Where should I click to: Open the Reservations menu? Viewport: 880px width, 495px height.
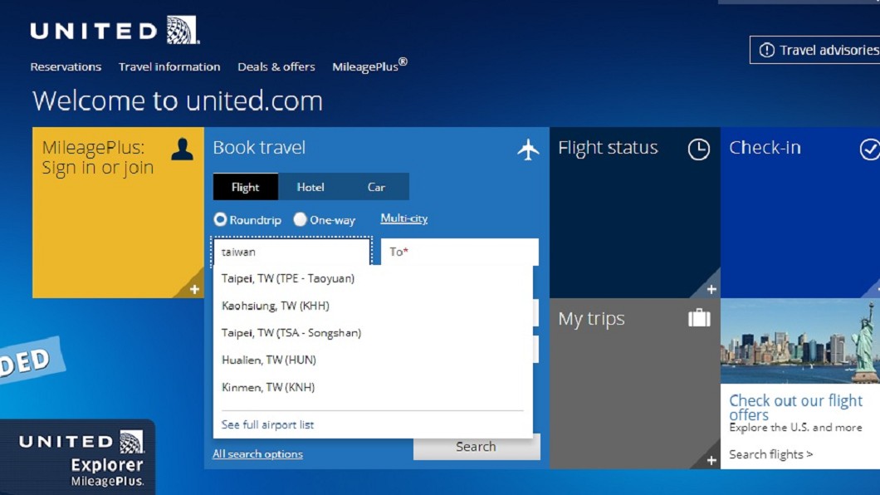[66, 66]
